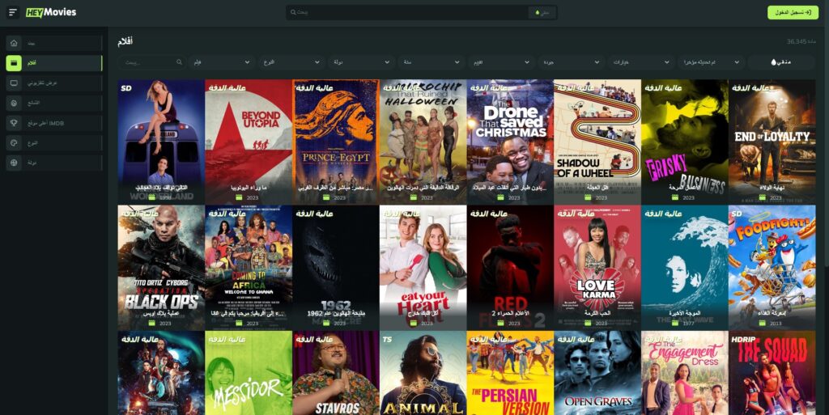829x415 pixels.
Task: Open the TV shows monitor icon
Action: [x=14, y=83]
